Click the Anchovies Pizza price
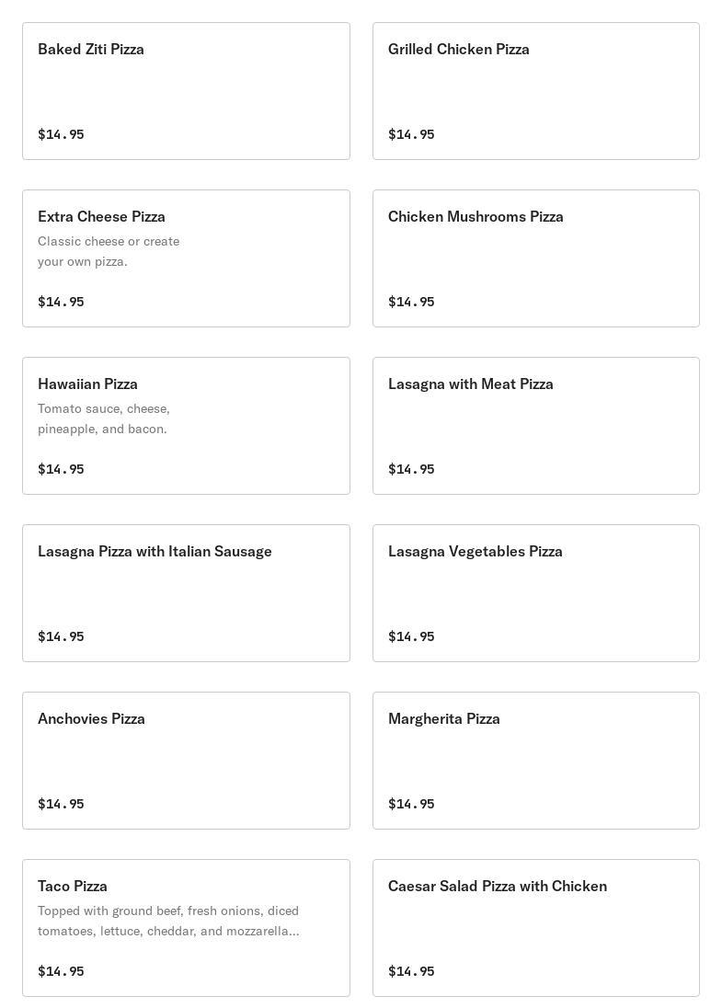This screenshot has height=1008, width=722. (x=61, y=804)
